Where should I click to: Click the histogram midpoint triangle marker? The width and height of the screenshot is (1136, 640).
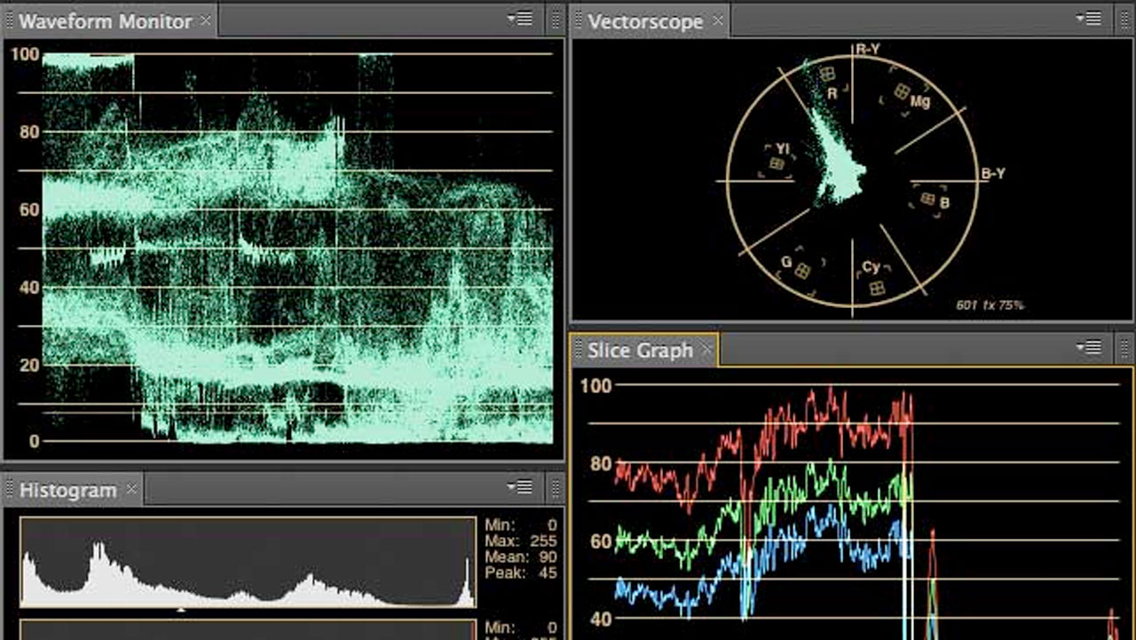(181, 611)
